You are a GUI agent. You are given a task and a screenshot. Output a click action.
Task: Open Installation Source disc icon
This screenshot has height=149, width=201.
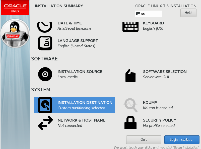(45, 74)
